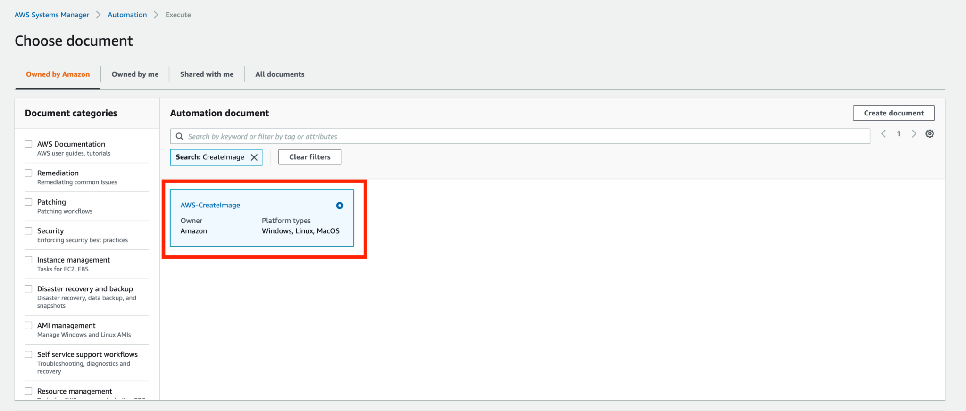
Task: Open the Shared with me tab
Action: click(x=207, y=74)
